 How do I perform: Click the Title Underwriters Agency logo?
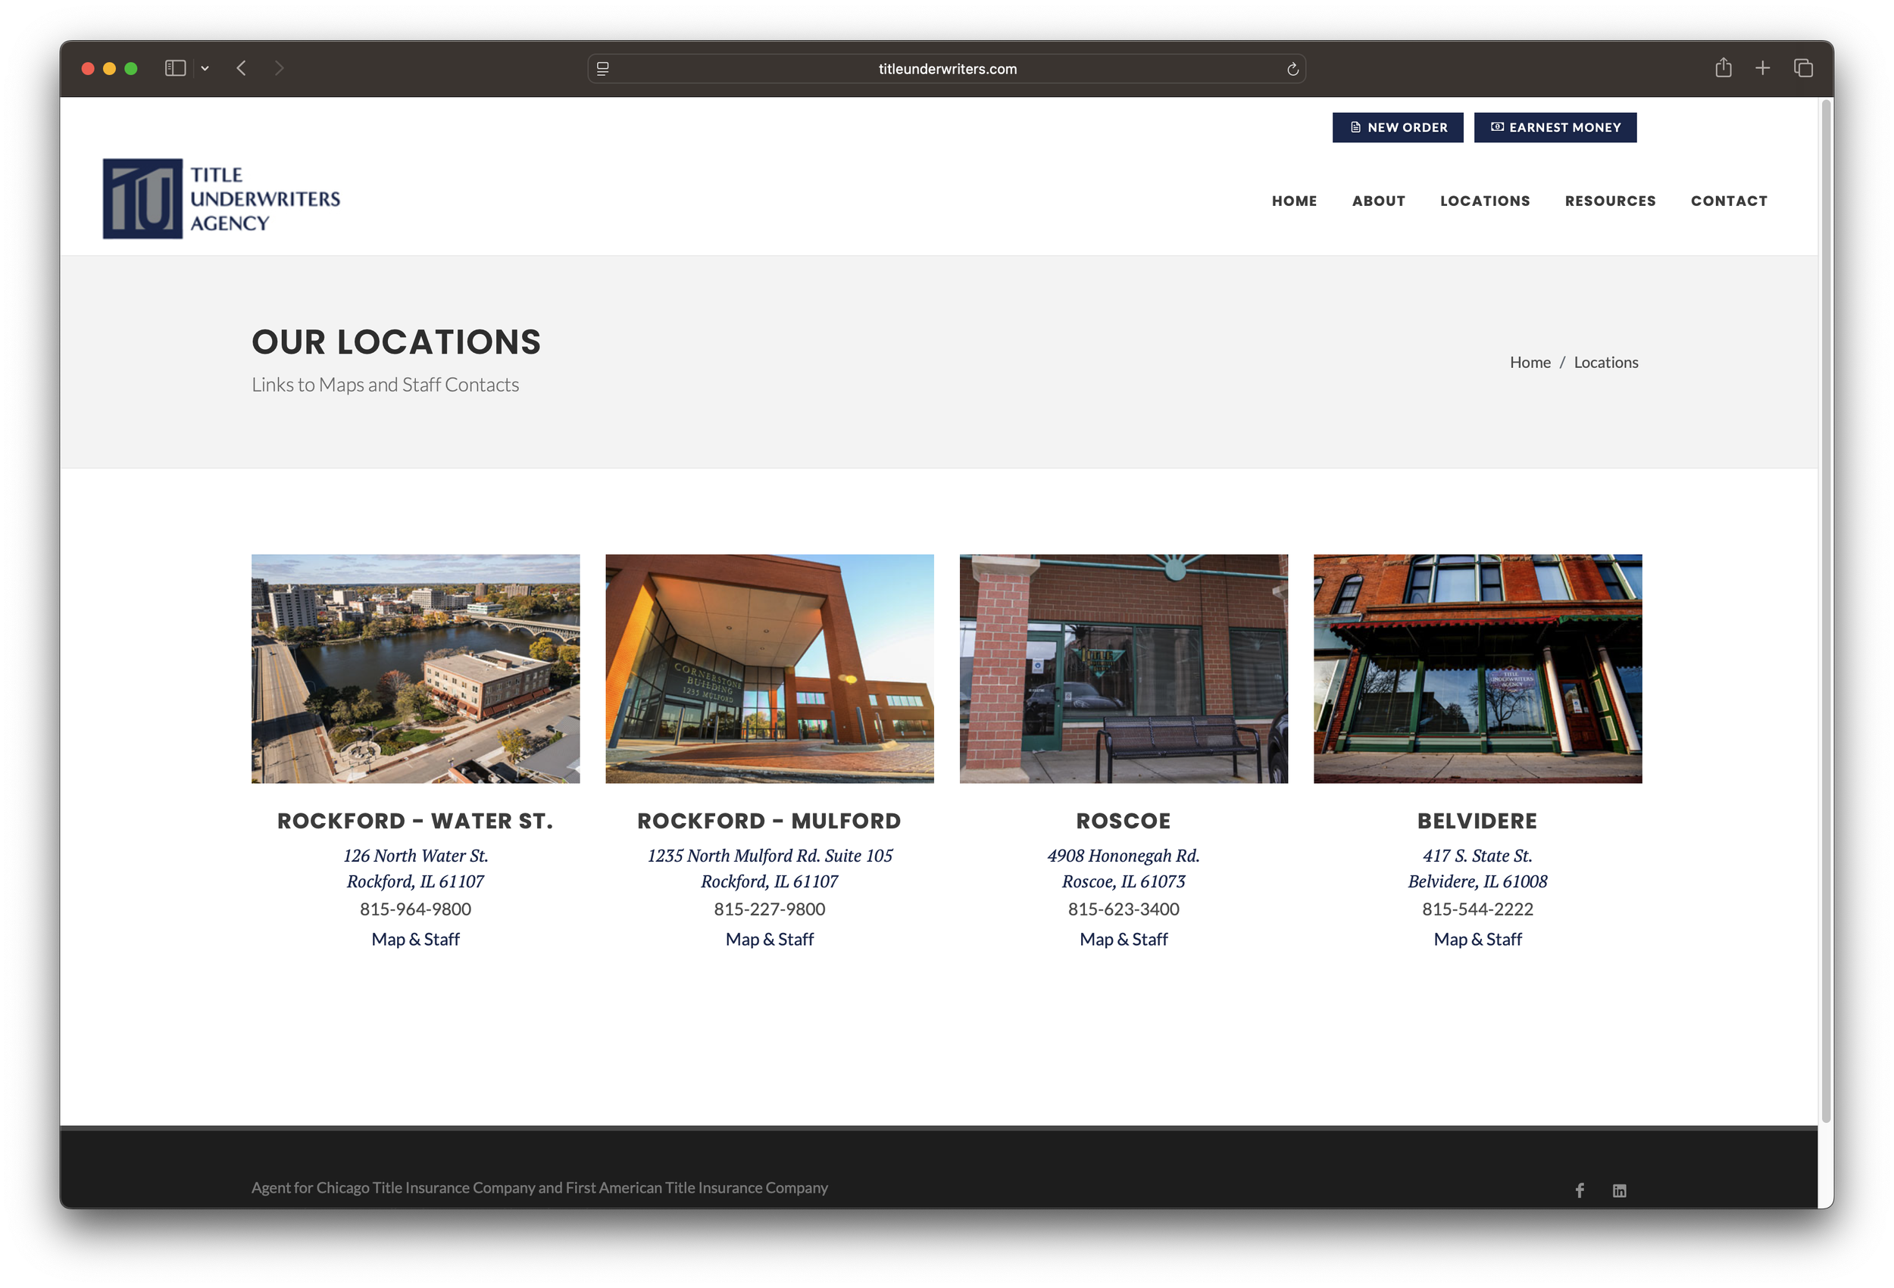[x=222, y=199]
